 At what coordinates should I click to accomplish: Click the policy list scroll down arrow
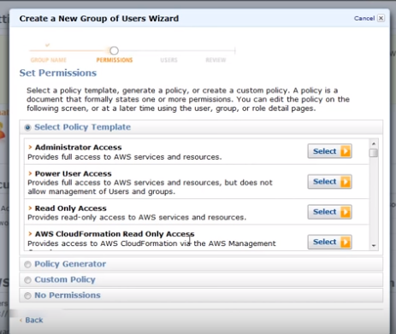[374, 245]
